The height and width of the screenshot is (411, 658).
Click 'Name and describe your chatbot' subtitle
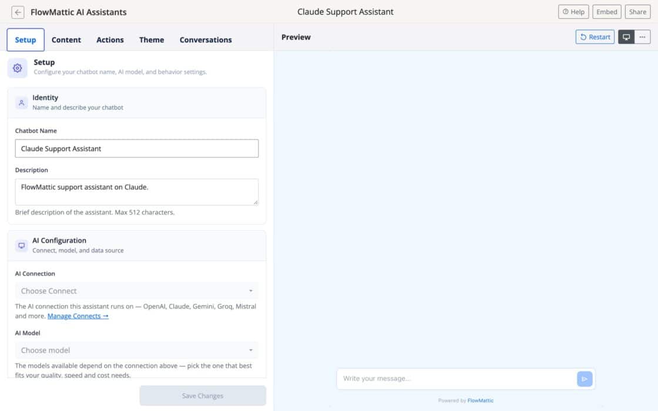click(78, 108)
